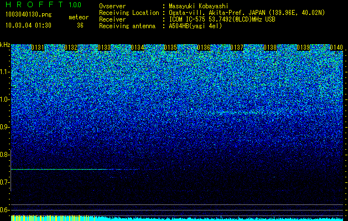Click the 1.0 kHz axis label
This screenshot has width=348, height=221.
click(x=4, y=99)
